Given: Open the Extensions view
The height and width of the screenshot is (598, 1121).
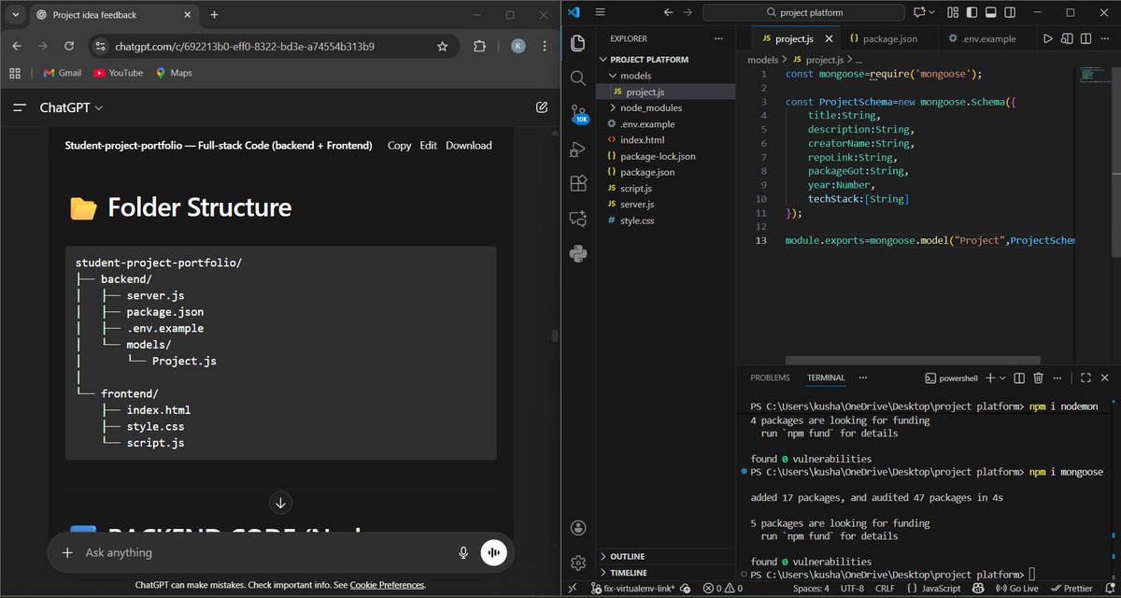Looking at the screenshot, I should click(578, 183).
